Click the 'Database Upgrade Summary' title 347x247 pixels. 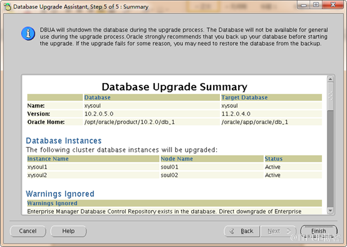click(174, 86)
